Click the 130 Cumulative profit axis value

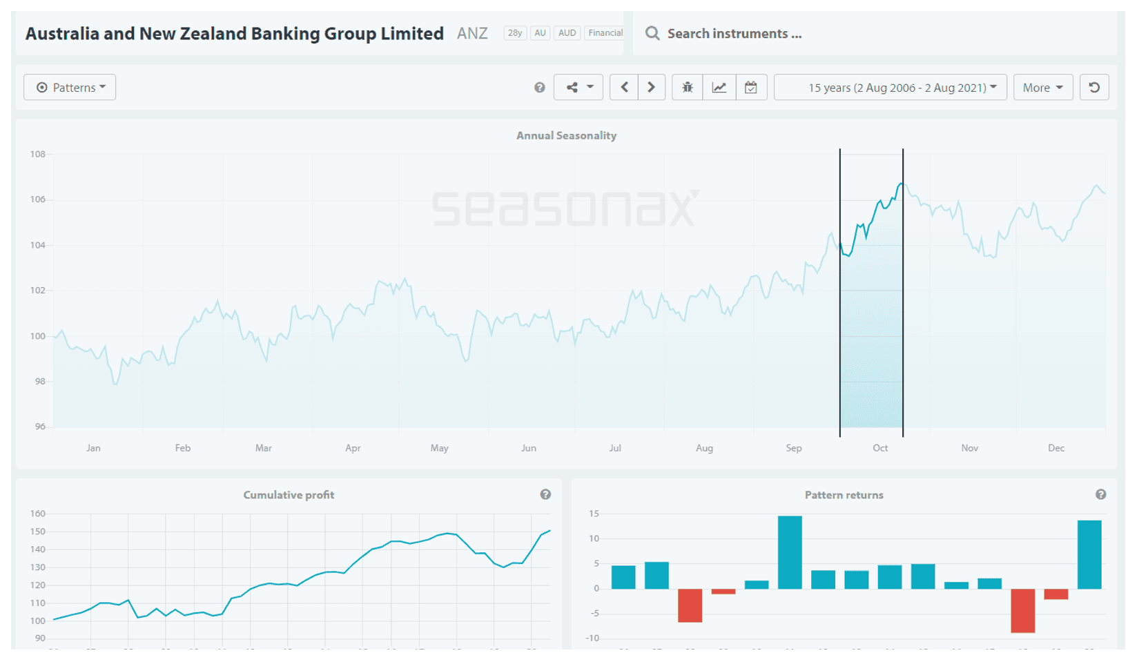(38, 567)
